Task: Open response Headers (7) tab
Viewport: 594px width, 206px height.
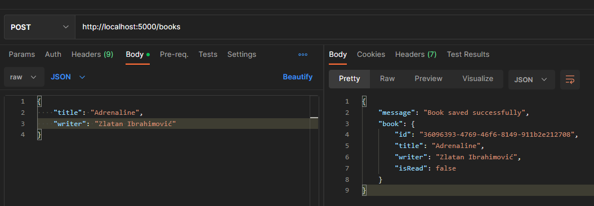Action: [x=416, y=54]
